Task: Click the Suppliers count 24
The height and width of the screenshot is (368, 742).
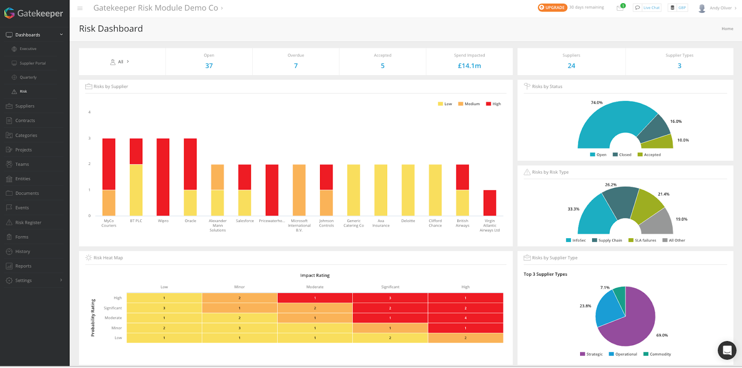Action: click(x=571, y=66)
